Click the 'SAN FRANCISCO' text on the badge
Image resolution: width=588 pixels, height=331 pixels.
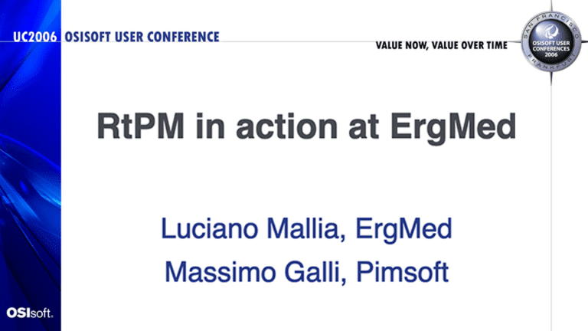[x=550, y=21]
